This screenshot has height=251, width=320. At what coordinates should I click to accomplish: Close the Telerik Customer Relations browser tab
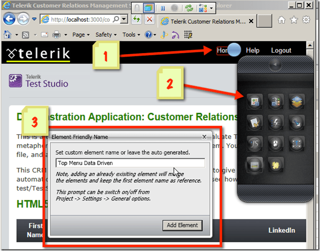(x=251, y=21)
